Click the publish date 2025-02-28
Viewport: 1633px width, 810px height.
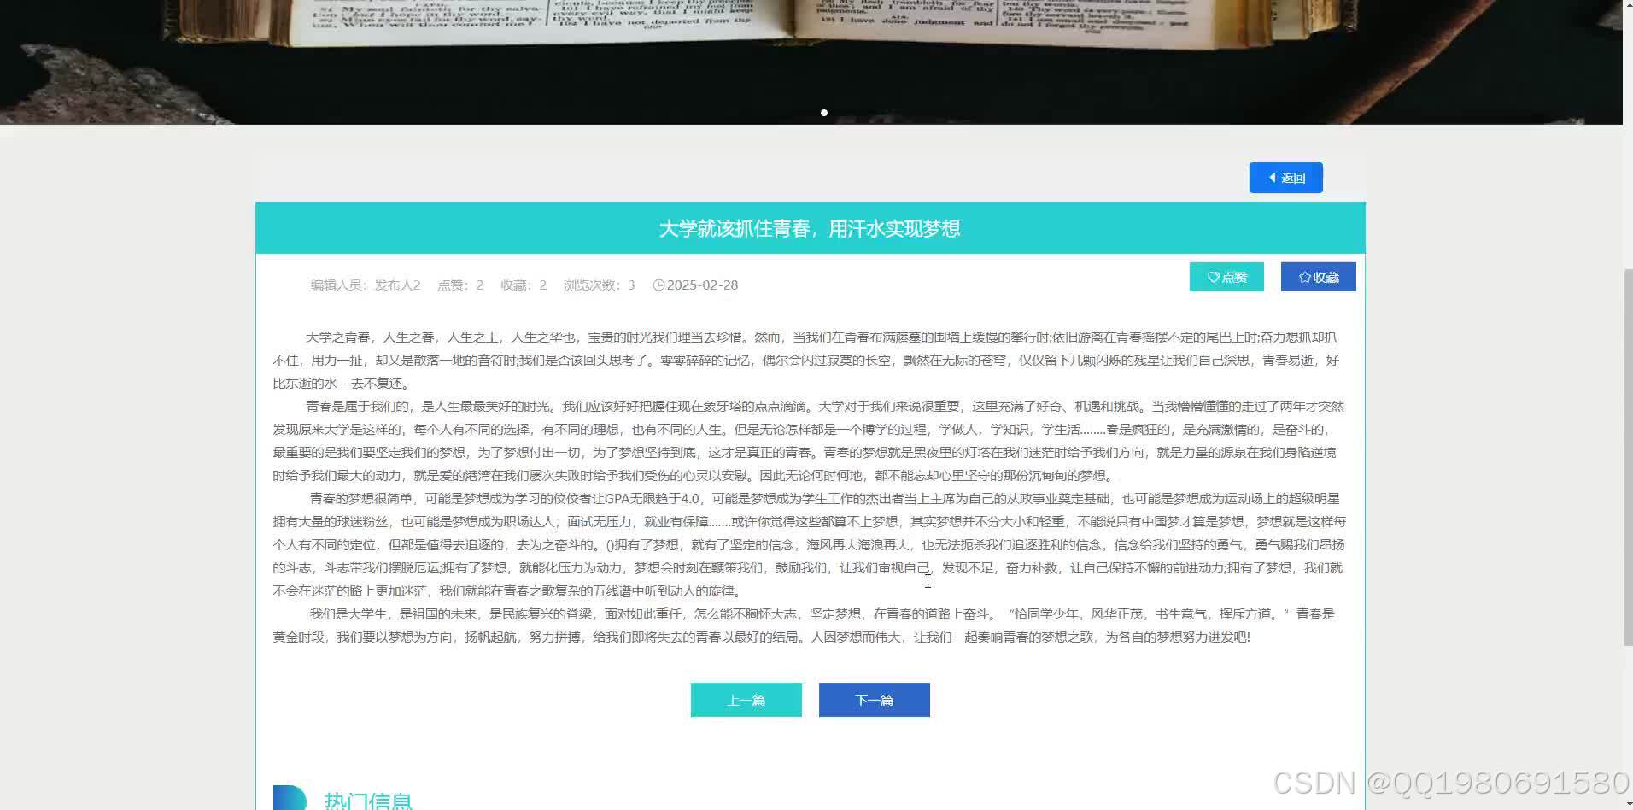pyautogui.click(x=702, y=285)
